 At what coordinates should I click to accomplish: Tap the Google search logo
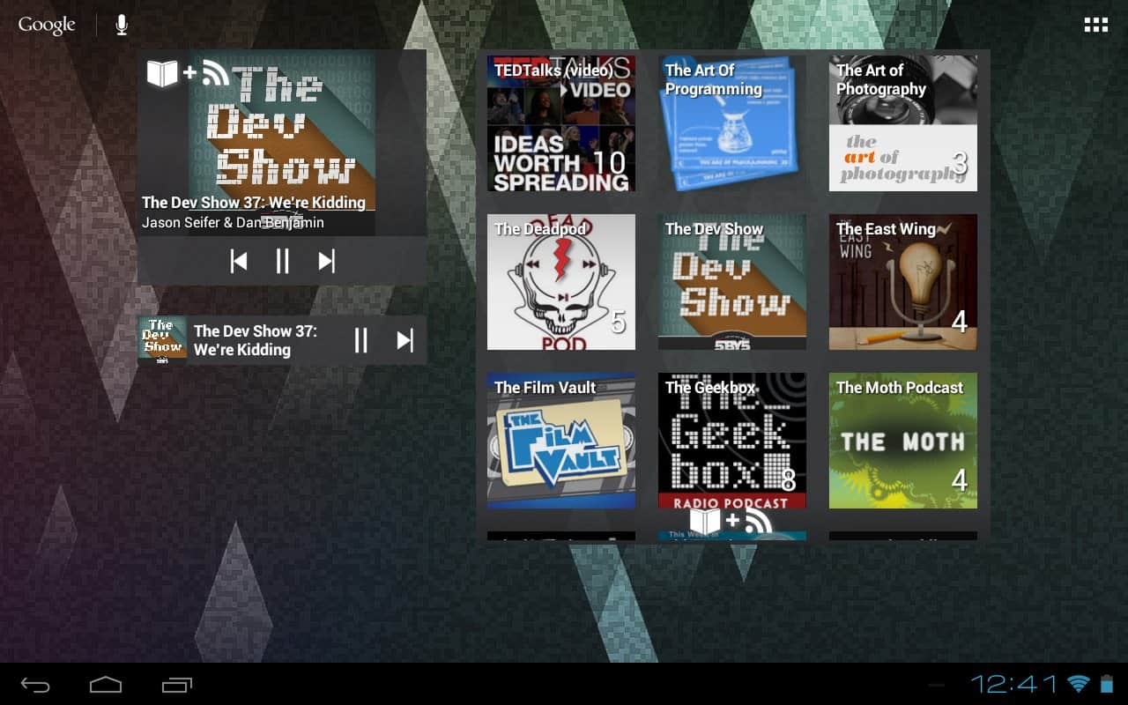(x=47, y=25)
